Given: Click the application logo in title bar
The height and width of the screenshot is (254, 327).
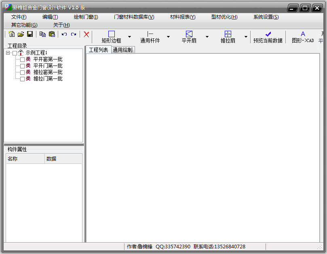Looking at the screenshot, I should point(8,7).
